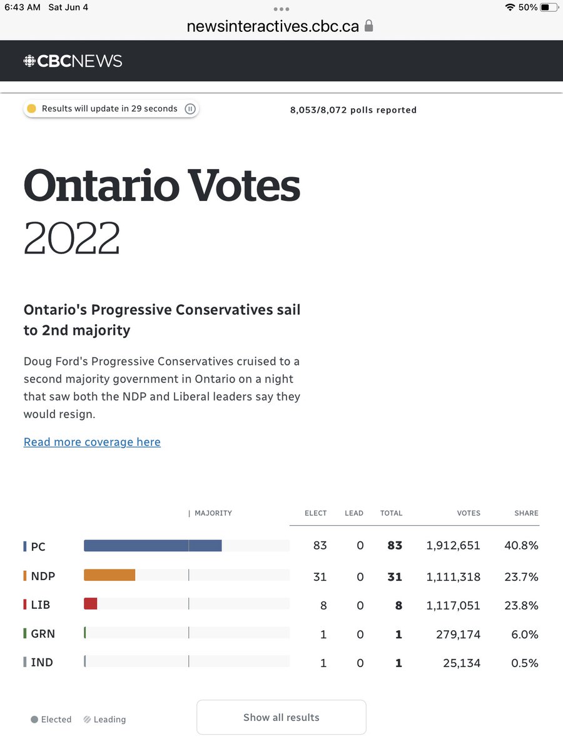Click the Show all results button
This screenshot has width=563, height=751.
click(281, 717)
